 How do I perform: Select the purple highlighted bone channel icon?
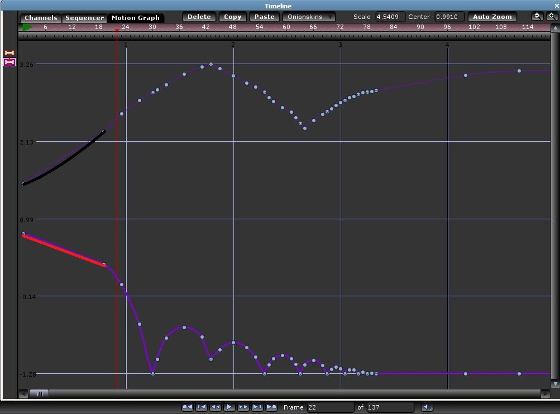coord(9,62)
